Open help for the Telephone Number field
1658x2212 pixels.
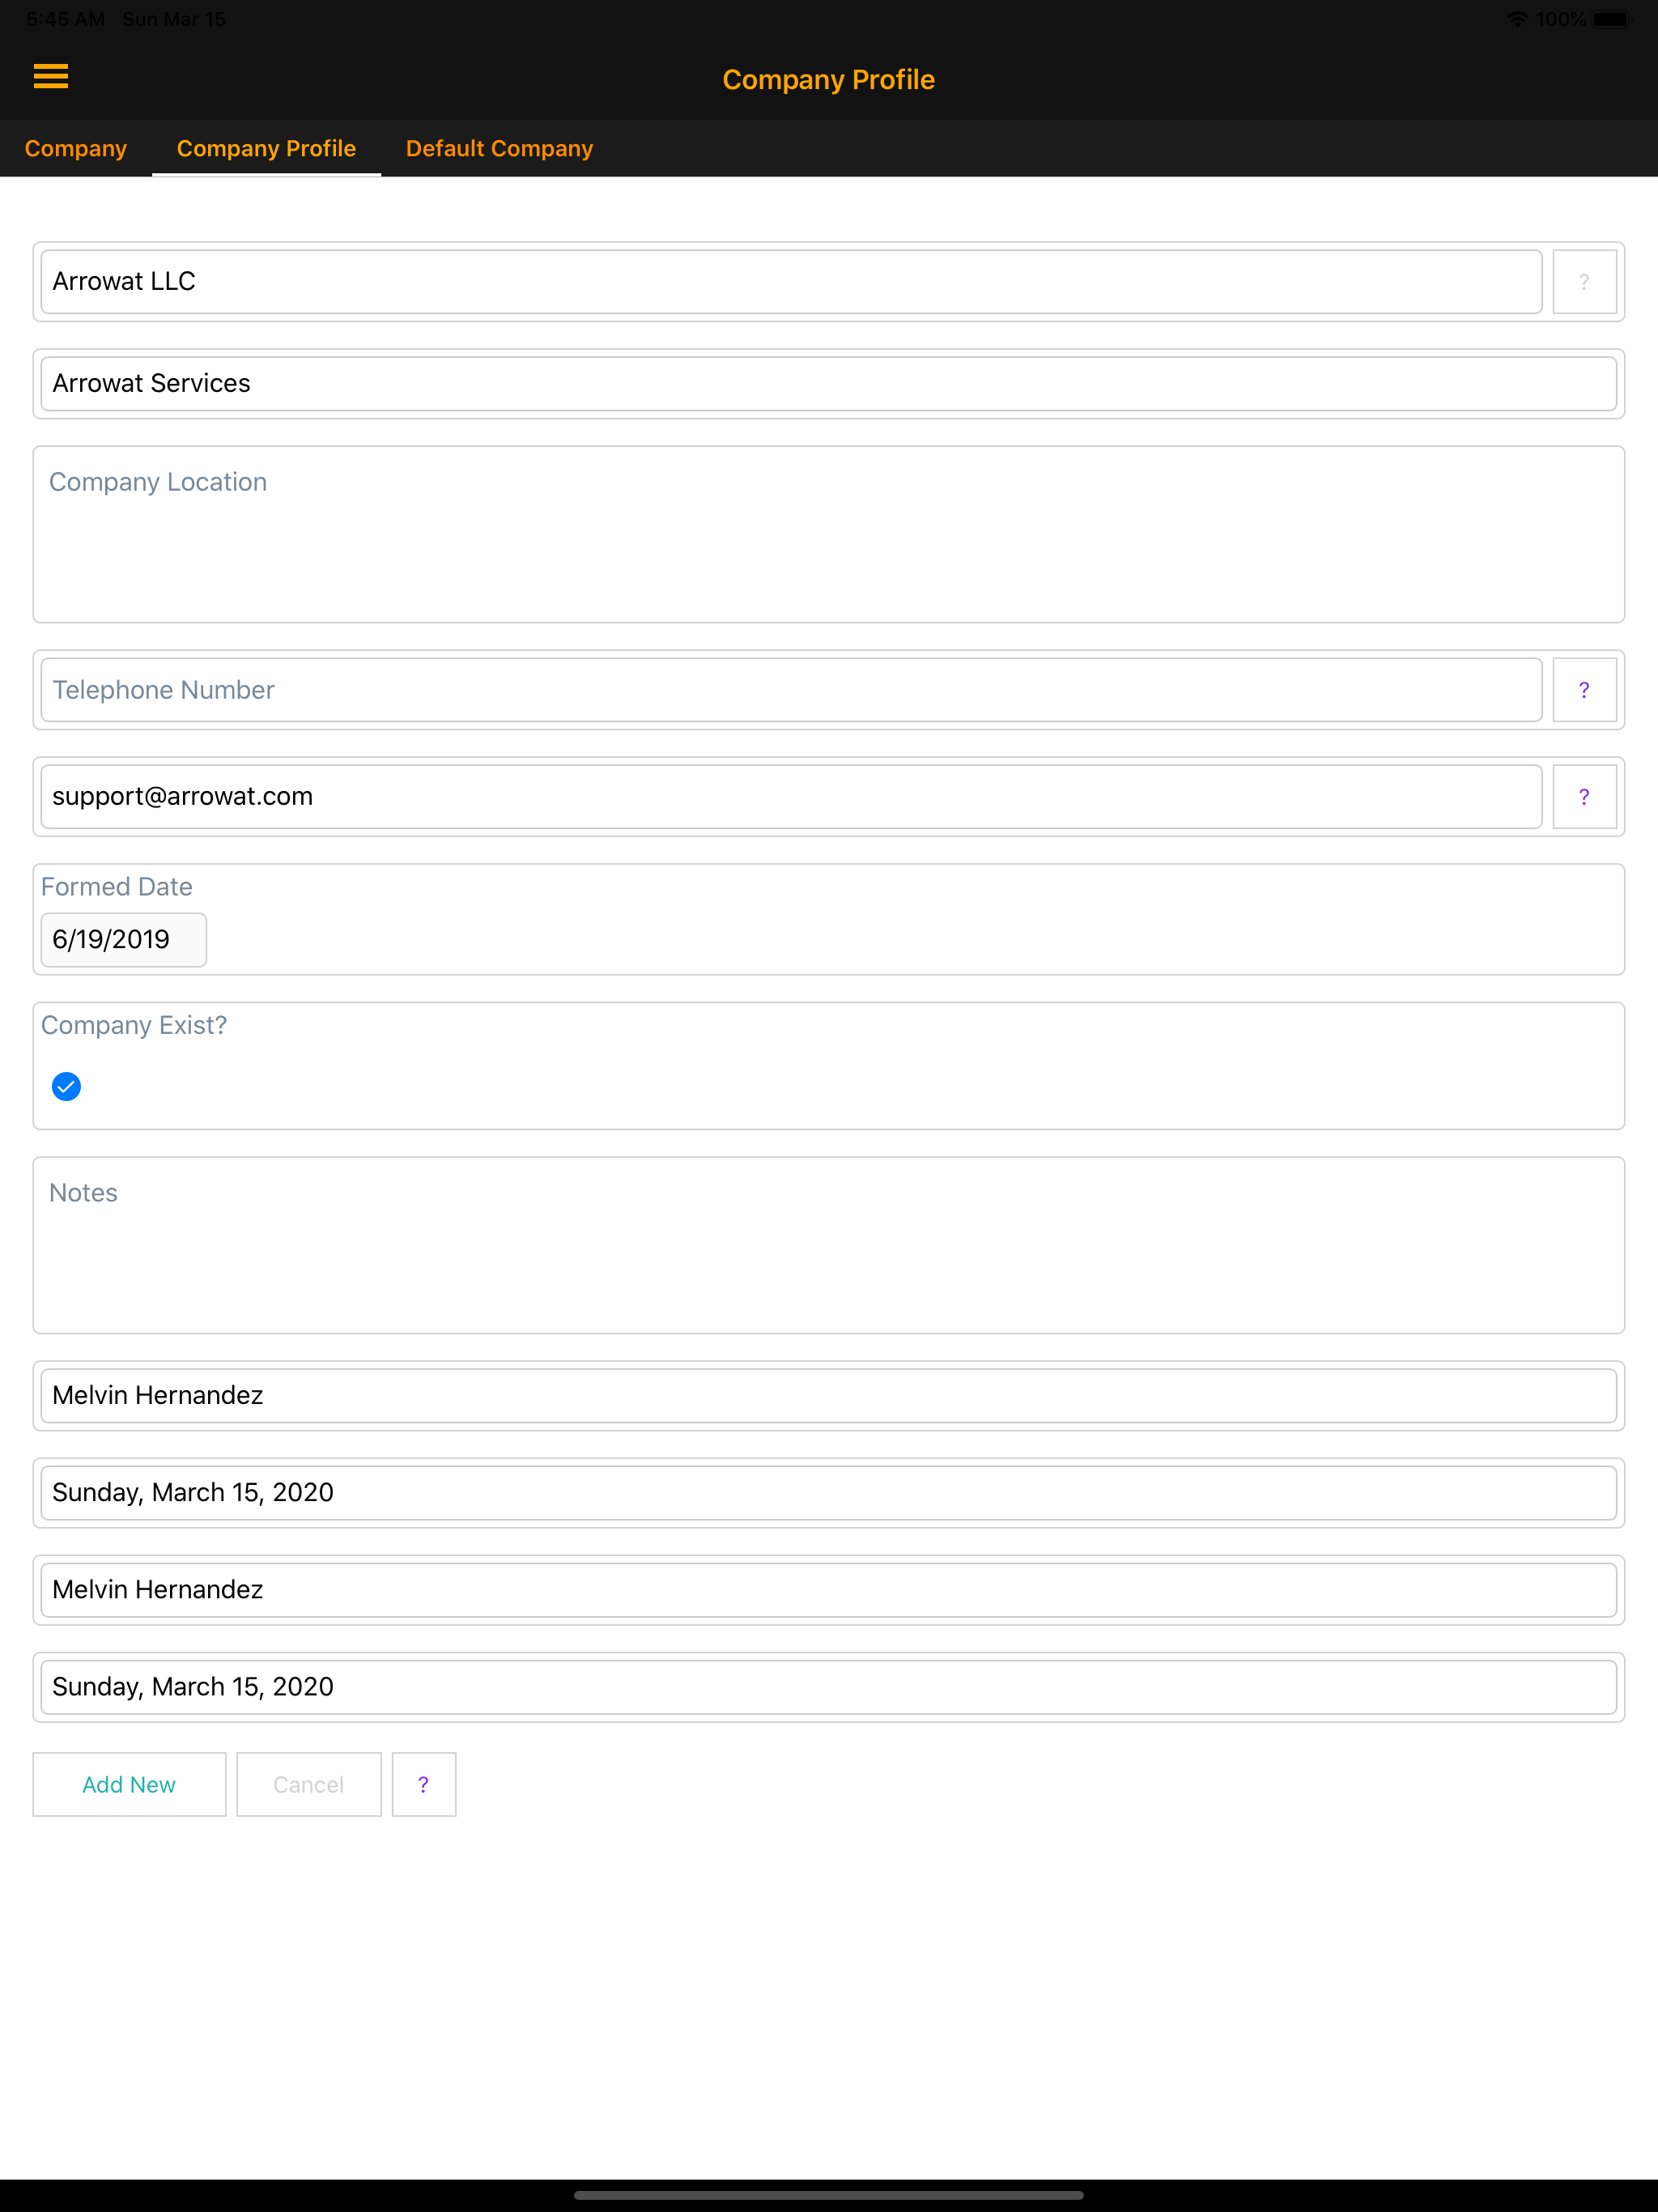[1584, 689]
